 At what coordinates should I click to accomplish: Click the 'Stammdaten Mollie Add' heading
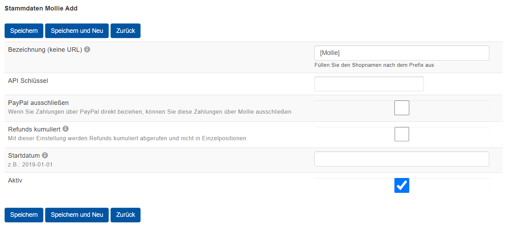pyautogui.click(x=41, y=8)
